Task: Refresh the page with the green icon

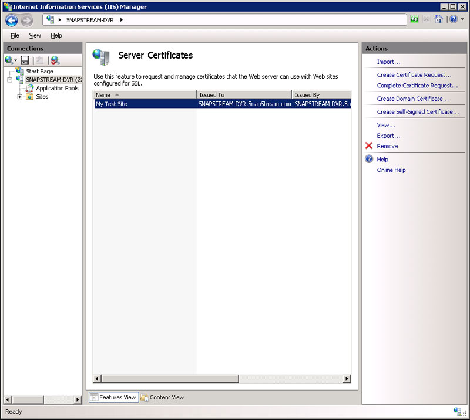Action: (x=414, y=19)
